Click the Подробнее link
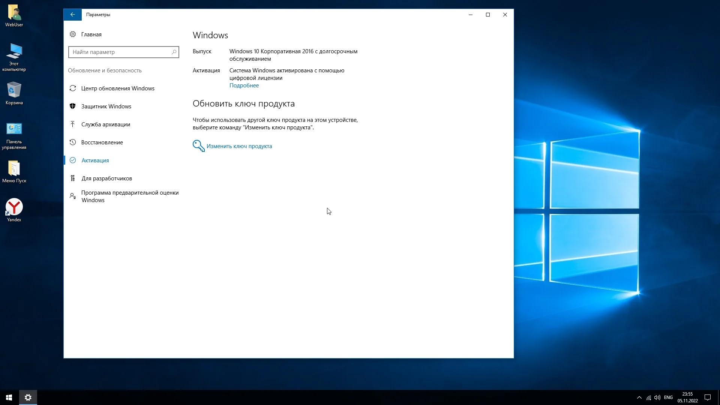 [244, 85]
